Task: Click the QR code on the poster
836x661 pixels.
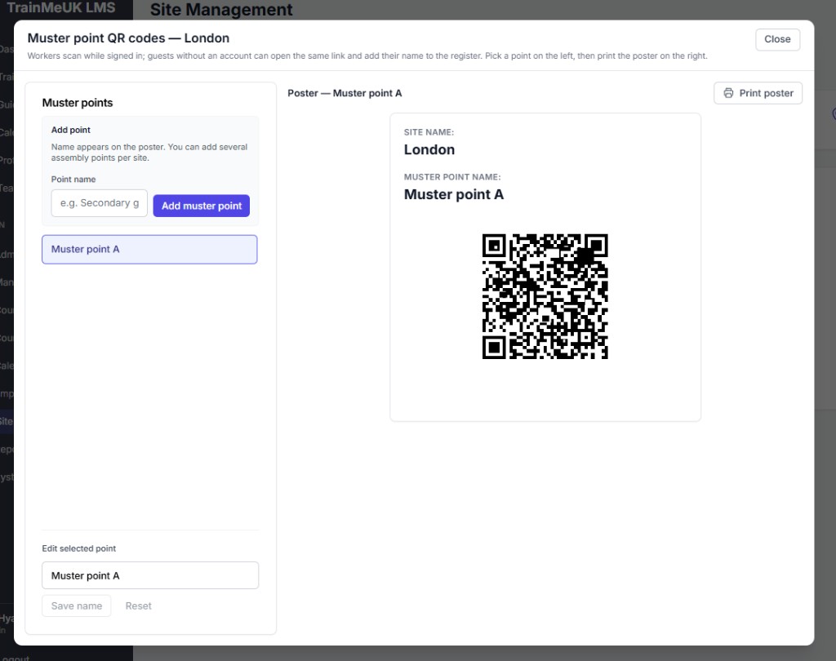Action: click(x=545, y=296)
